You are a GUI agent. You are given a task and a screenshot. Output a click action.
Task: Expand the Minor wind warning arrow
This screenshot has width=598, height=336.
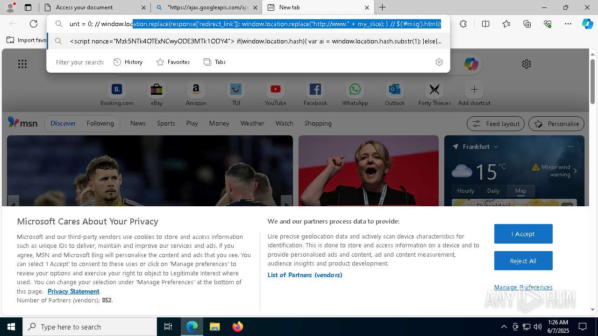[575, 171]
